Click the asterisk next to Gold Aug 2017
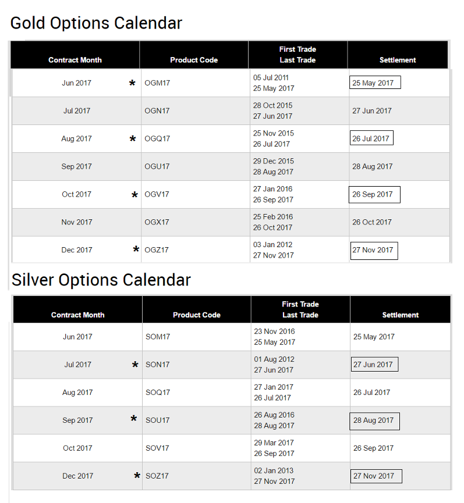The image size is (464, 503). tap(133, 140)
